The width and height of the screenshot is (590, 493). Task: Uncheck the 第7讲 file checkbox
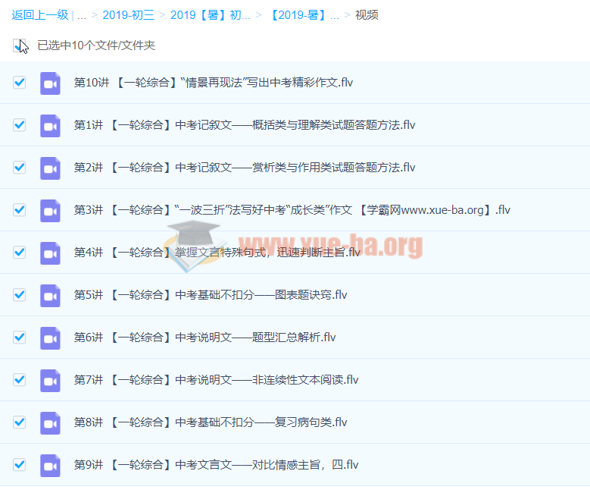pyautogui.click(x=20, y=379)
